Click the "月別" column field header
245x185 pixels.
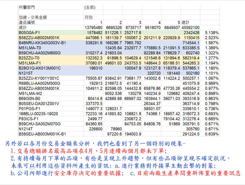point(88,17)
